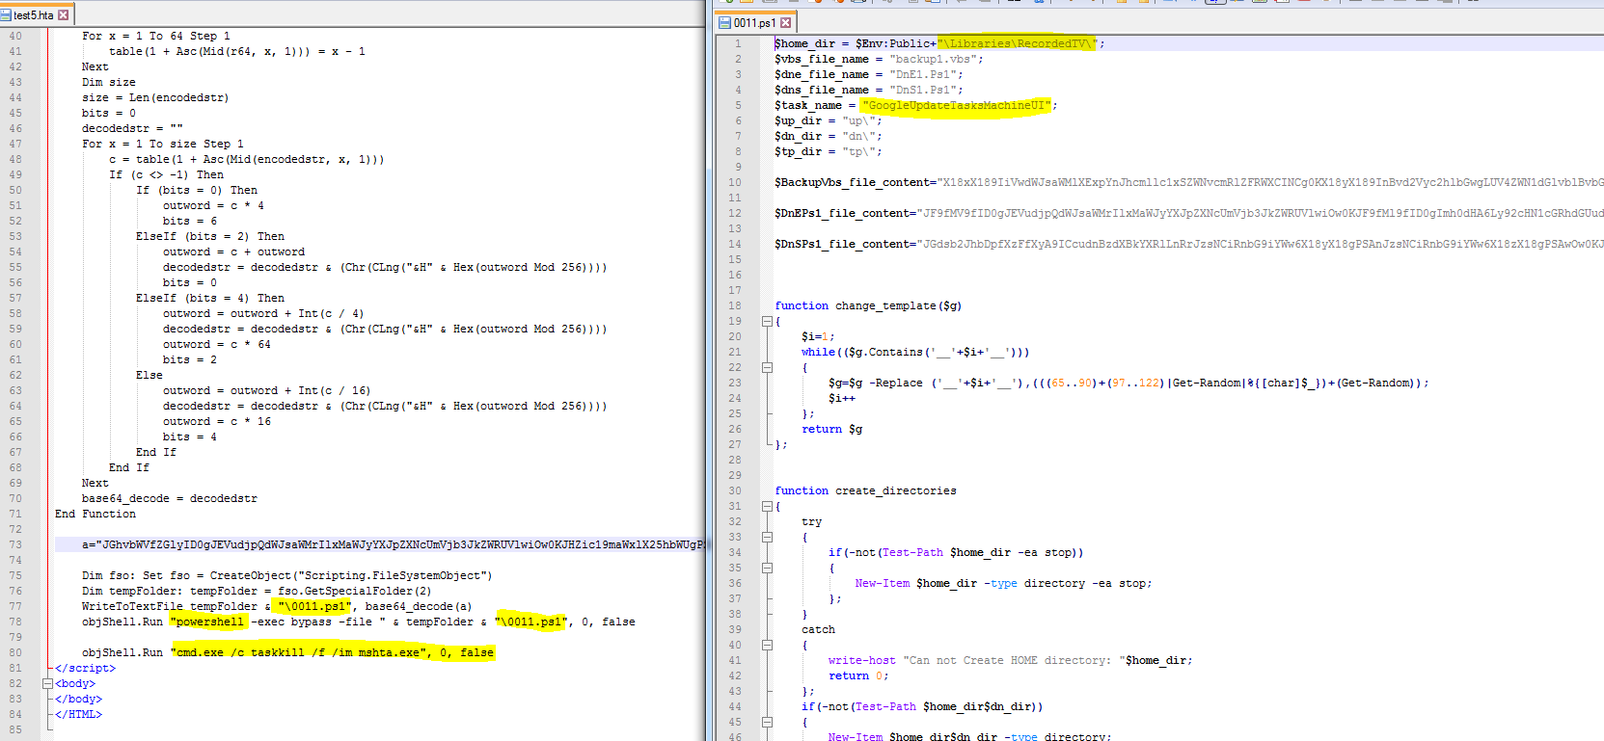Screen dimensions: 1604x741
Task: Collapse the catch block at line 40
Action: [x=767, y=645]
